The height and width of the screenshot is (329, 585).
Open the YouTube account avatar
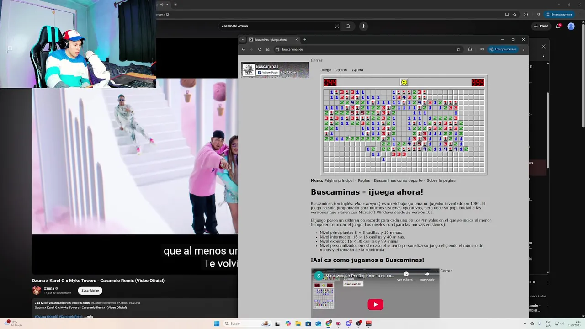point(571,26)
